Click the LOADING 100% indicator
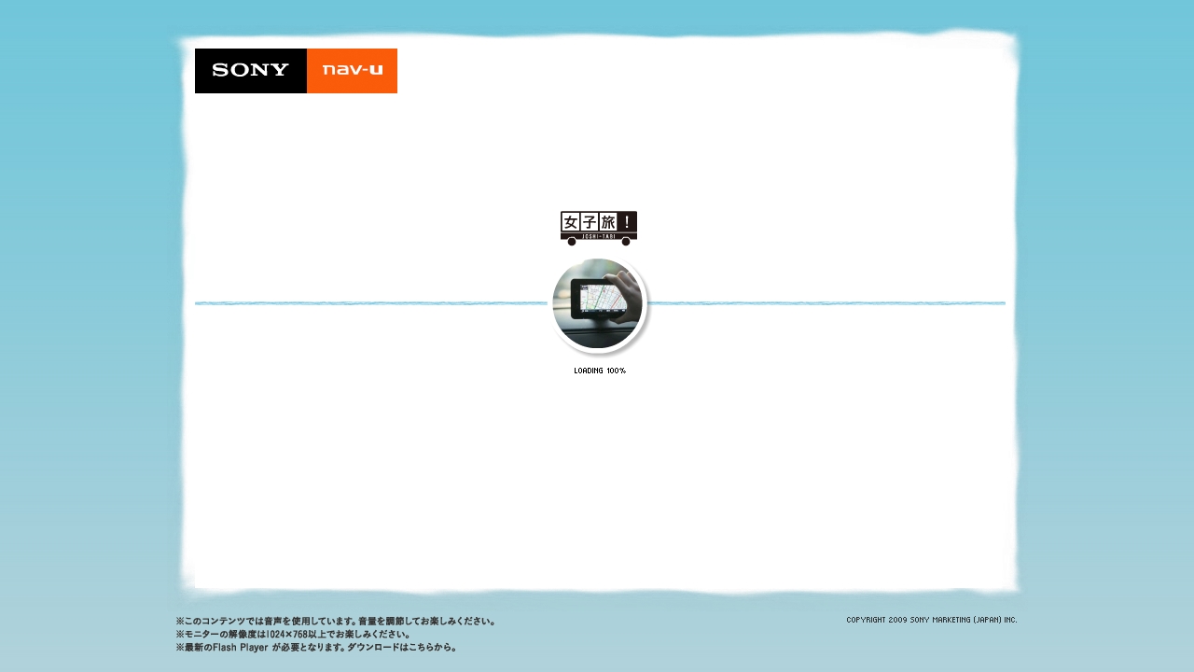Image resolution: width=1194 pixels, height=672 pixels. pos(600,371)
